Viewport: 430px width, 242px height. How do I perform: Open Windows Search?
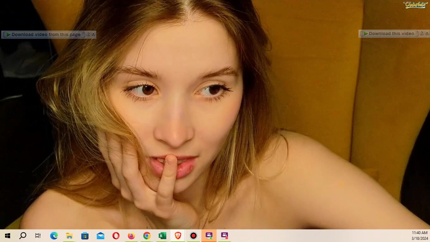[x=22, y=236]
